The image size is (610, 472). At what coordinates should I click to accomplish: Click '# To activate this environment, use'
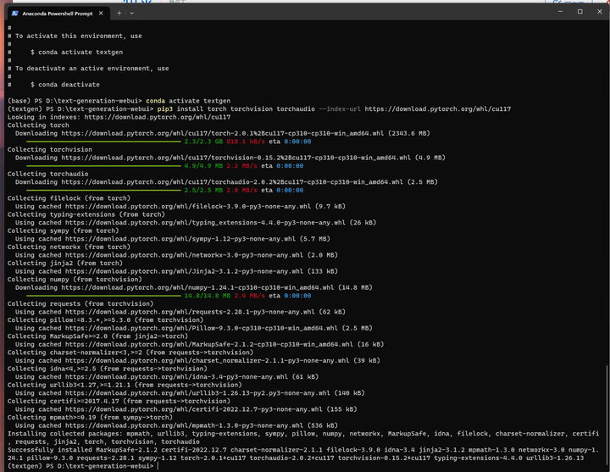tap(75, 36)
